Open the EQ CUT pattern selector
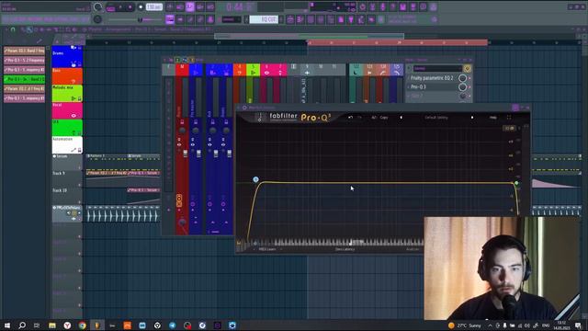Viewport: 588px width, 331px height. point(264,19)
